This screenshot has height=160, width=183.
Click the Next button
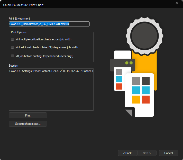[x=147, y=153]
